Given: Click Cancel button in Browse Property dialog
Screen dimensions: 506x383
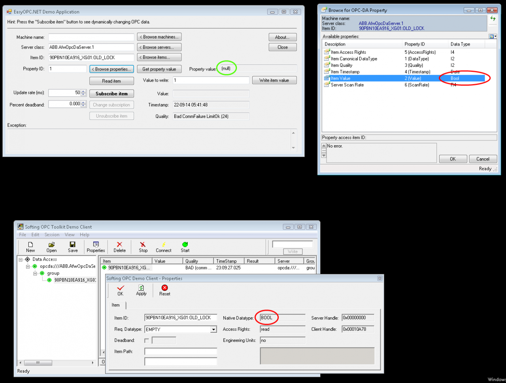Looking at the screenshot, I should point(483,159).
